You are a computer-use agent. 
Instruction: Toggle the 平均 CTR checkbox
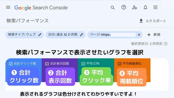point(83,64)
